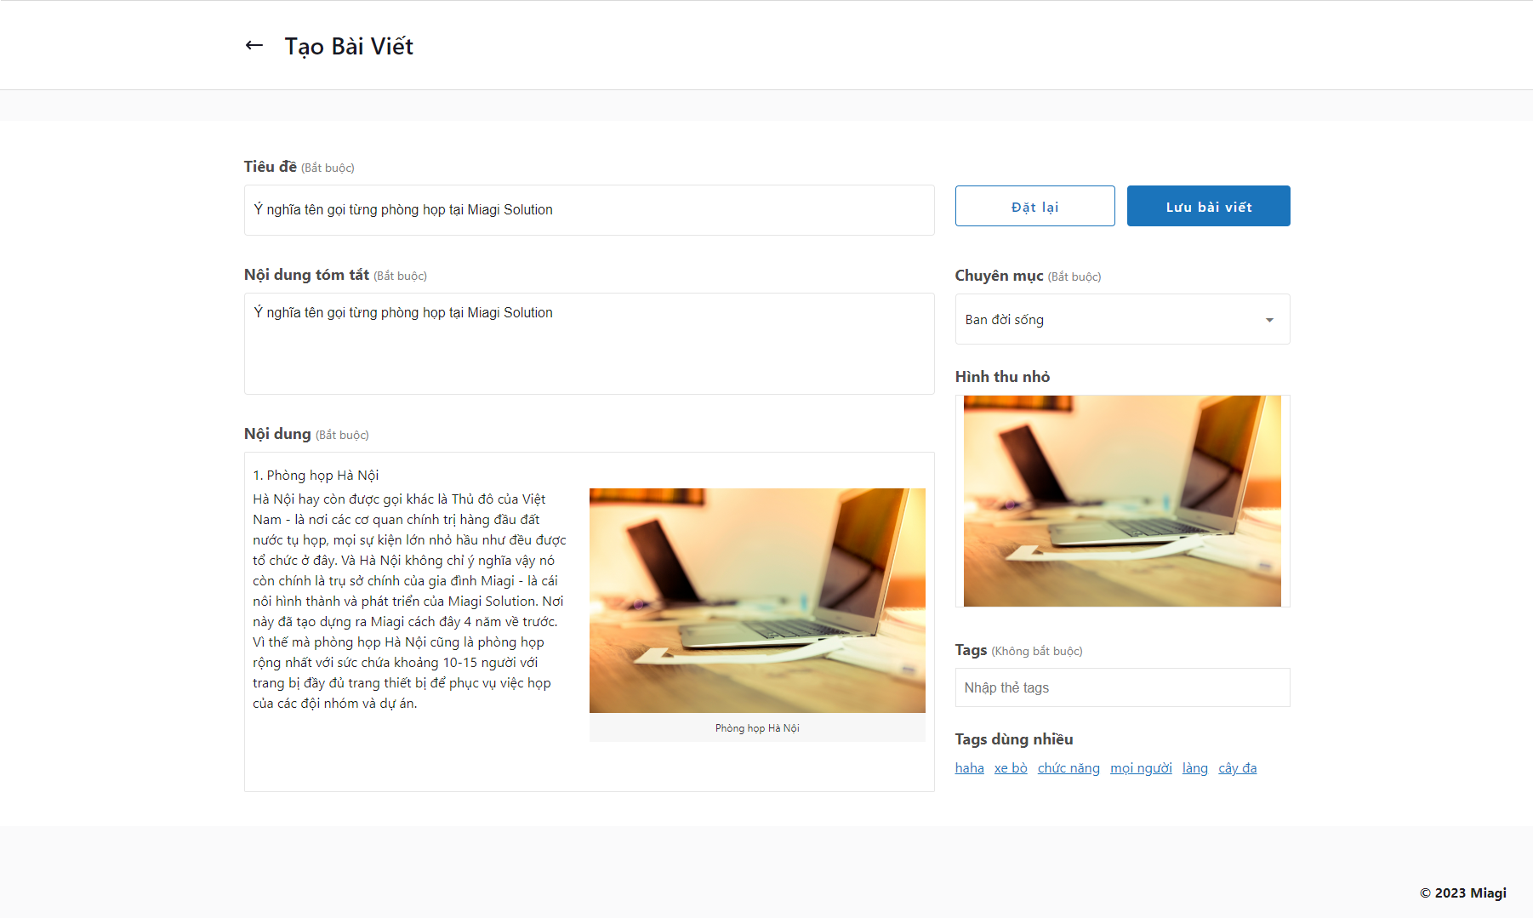This screenshot has height=918, width=1533.
Task: Select the Ban đời sống category combo box
Action: click(1122, 319)
